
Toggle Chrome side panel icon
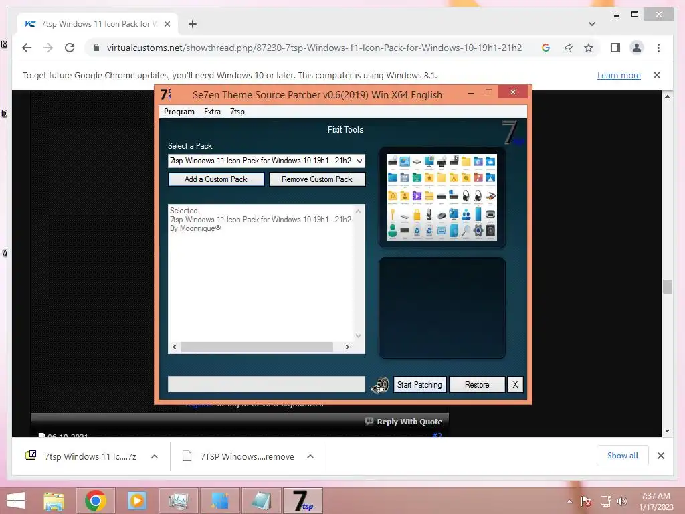pos(615,48)
